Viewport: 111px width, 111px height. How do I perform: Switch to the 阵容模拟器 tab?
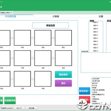pyautogui.click(x=10, y=16)
